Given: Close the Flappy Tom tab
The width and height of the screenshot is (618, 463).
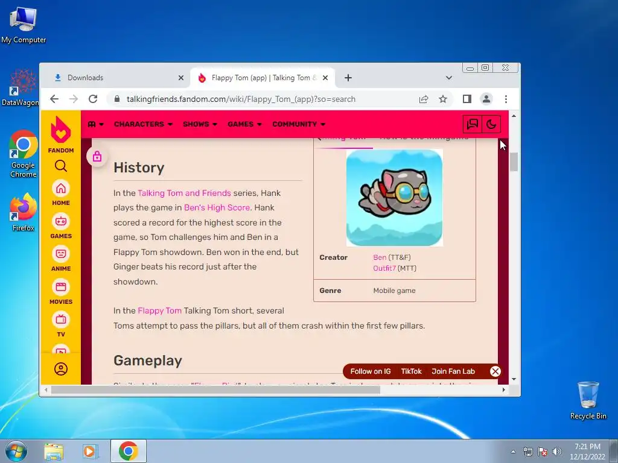Looking at the screenshot, I should pos(325,78).
